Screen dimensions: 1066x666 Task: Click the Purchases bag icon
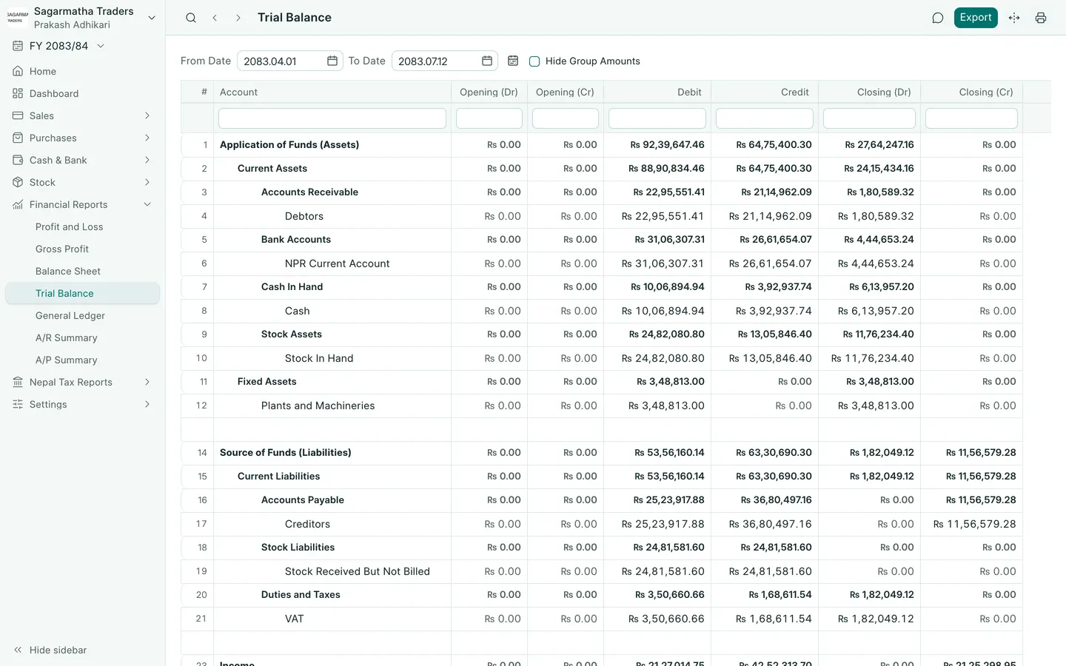18,138
